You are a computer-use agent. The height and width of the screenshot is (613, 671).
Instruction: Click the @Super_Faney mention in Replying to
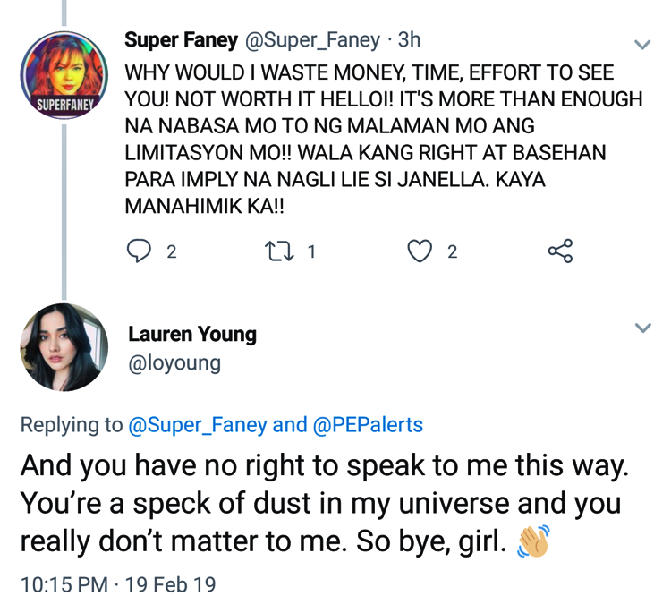point(198,425)
